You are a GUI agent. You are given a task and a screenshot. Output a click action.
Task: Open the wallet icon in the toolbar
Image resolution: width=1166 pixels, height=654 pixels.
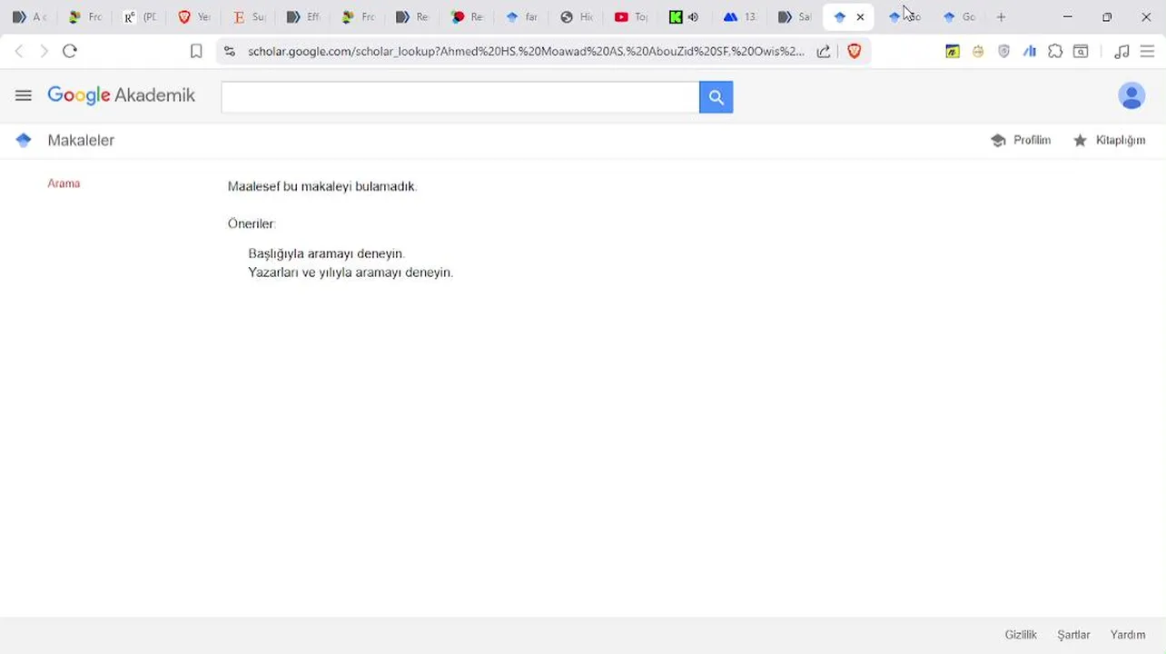(1081, 52)
